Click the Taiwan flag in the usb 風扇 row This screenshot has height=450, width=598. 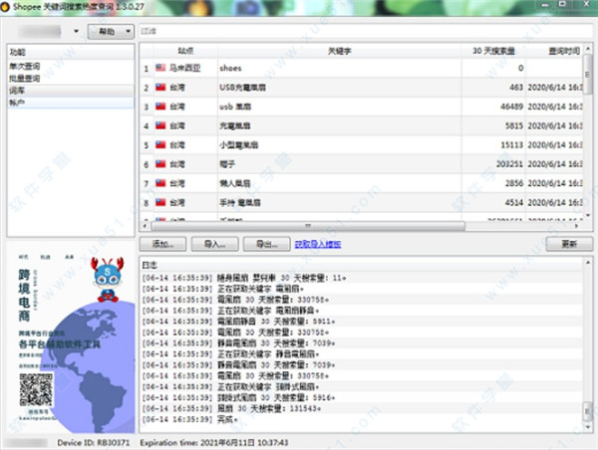click(160, 106)
